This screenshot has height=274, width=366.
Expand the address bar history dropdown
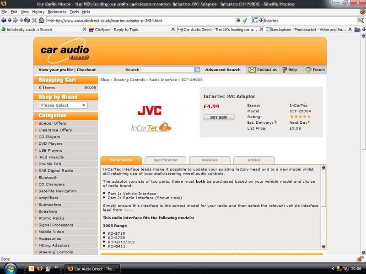(x=238, y=21)
